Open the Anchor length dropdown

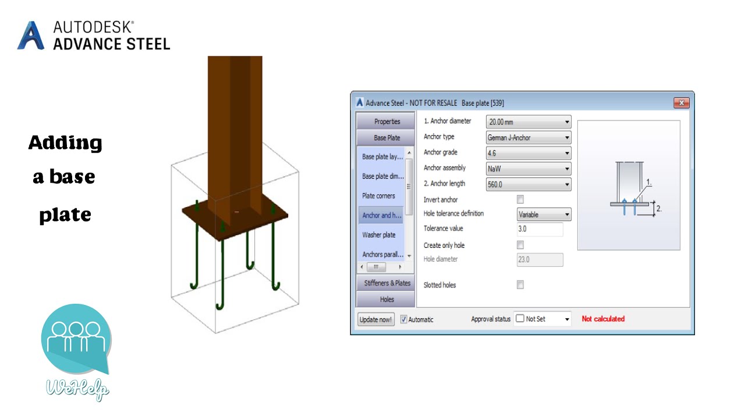coord(528,184)
